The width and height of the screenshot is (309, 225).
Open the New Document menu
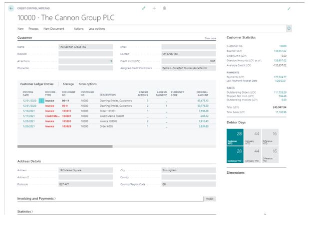[53, 29]
